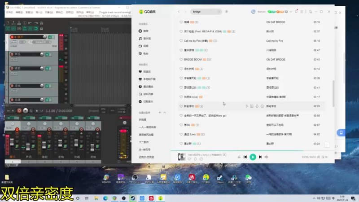Click the hovered row's download icon

pyautogui.click(x=257, y=106)
